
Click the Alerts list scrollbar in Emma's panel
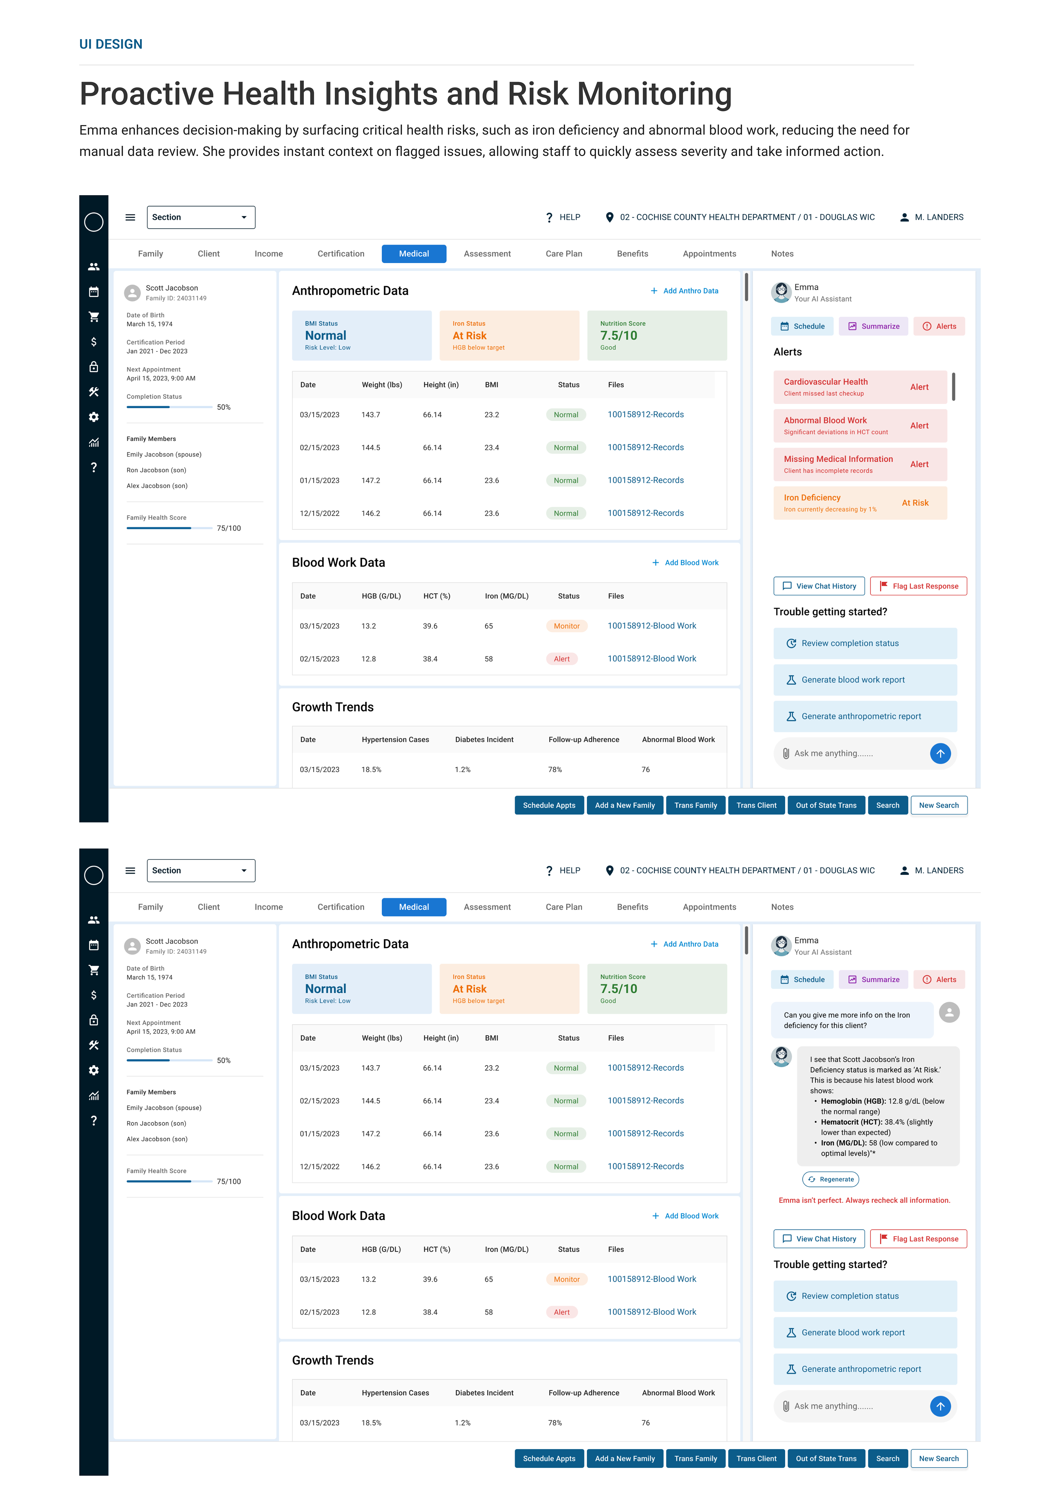953,386
